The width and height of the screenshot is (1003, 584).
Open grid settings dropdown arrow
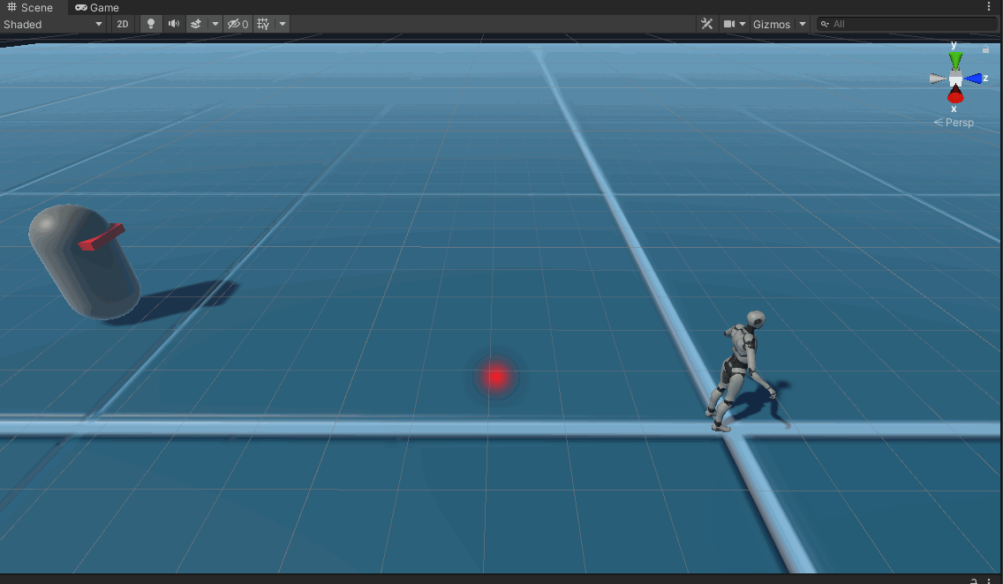point(283,25)
